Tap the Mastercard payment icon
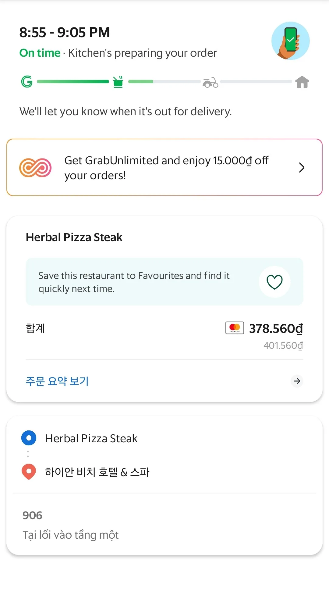 point(235,328)
